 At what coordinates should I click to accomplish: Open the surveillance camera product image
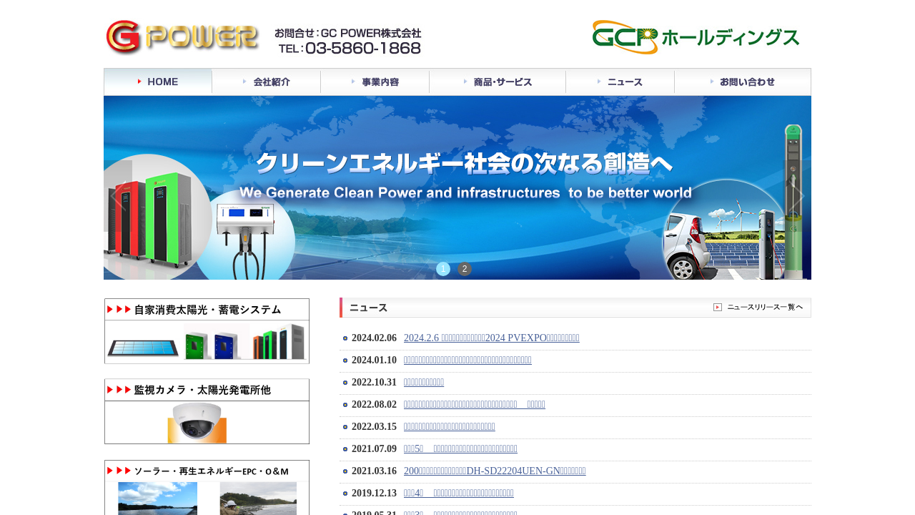pyautogui.click(x=197, y=422)
